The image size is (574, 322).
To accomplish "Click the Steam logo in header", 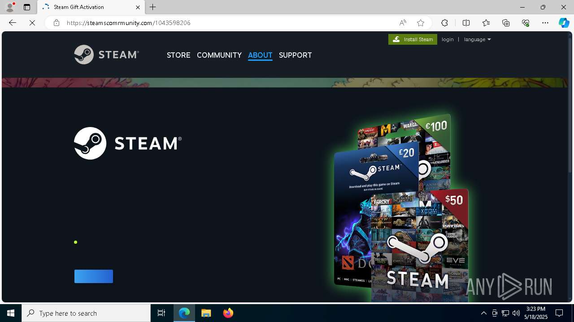I will [107, 55].
